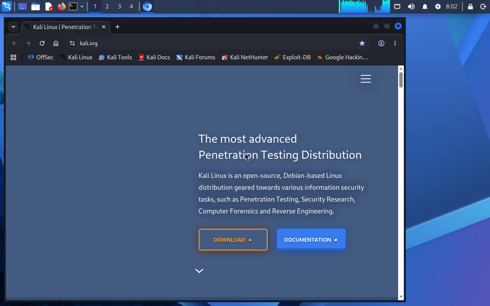Viewport: 490px width, 306px height.
Task: Toggle the bookmark star for this page
Action: pos(362,43)
